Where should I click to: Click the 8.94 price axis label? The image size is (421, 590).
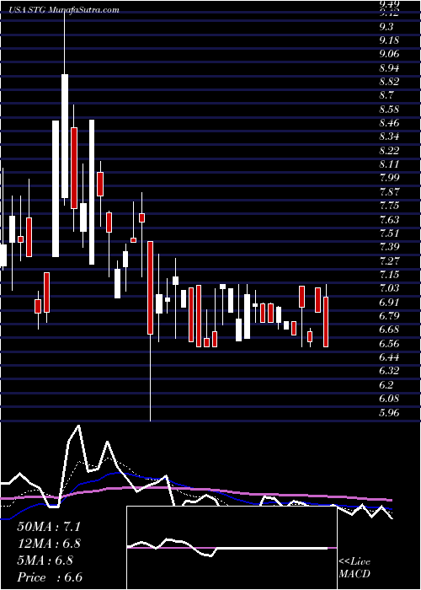(x=389, y=68)
